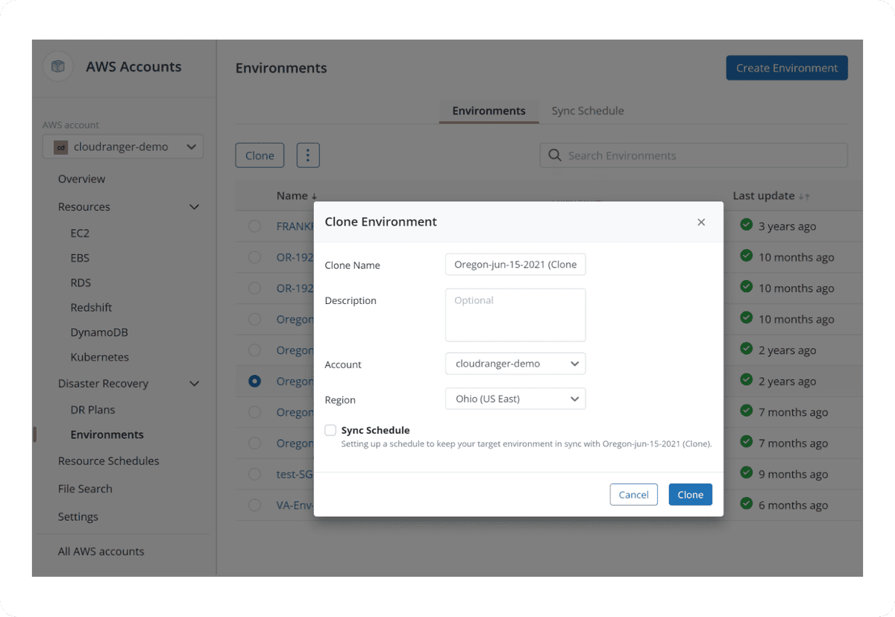Open the three-dot more actions menu

[308, 155]
